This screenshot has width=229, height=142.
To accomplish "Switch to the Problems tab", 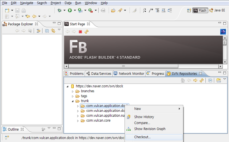I will 74,74.
